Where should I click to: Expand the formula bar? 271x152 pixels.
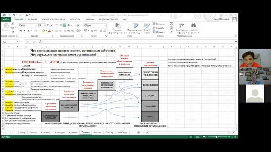tap(236, 42)
